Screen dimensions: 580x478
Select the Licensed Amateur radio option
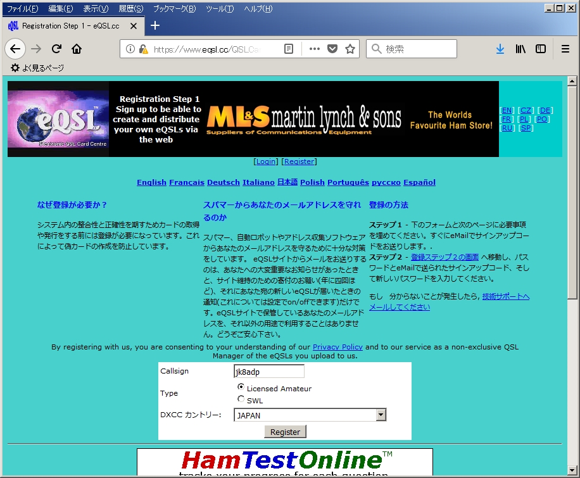(241, 387)
